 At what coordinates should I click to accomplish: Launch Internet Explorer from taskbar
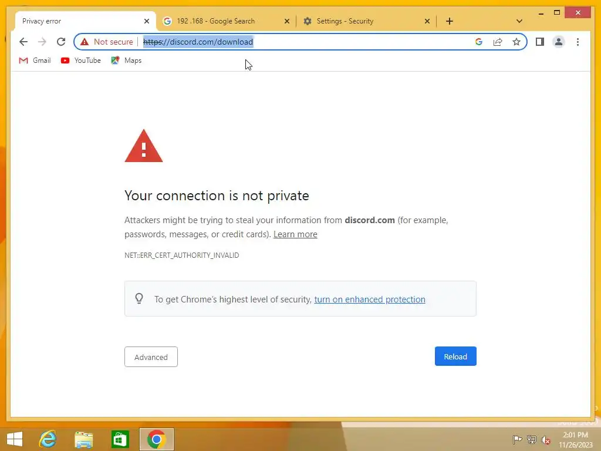coord(48,439)
